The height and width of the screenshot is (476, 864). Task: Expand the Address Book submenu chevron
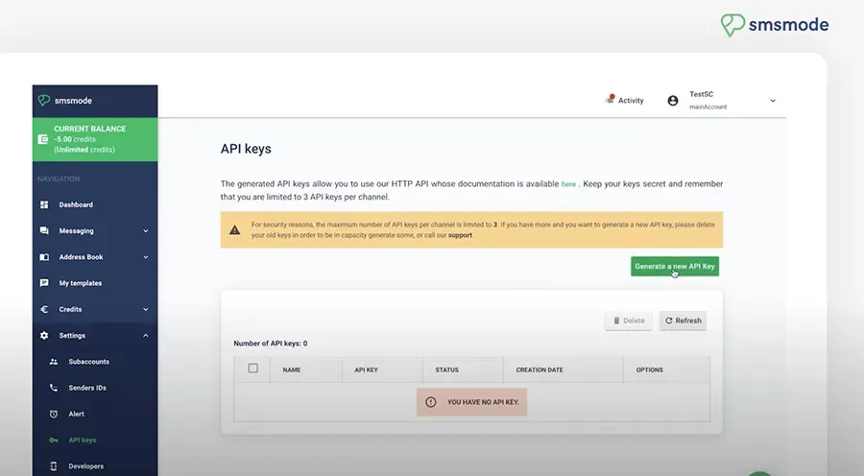146,257
